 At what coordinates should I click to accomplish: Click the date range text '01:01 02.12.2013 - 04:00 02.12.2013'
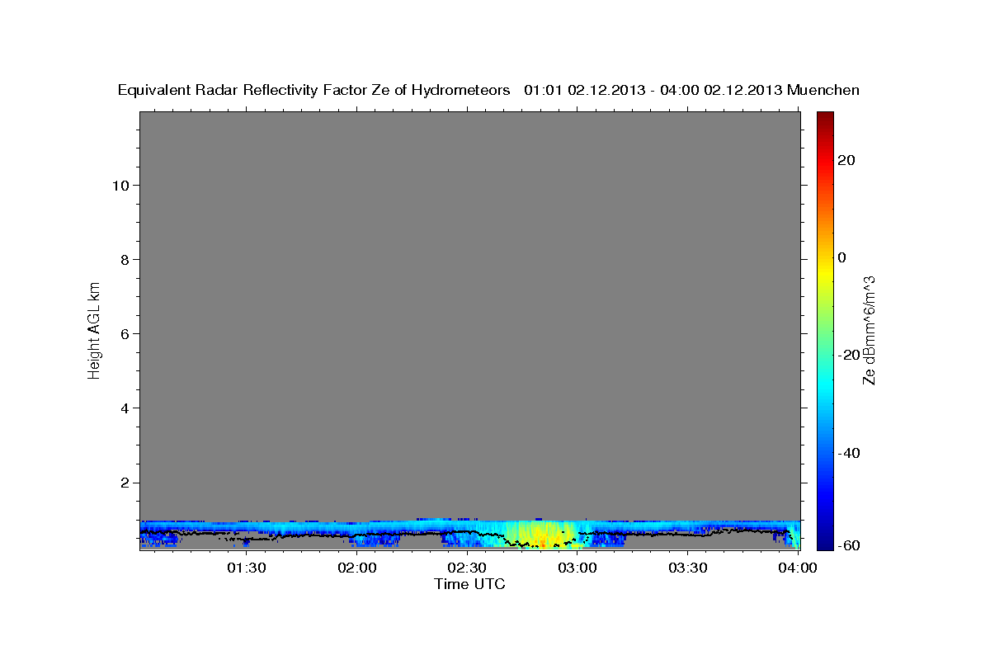tap(653, 91)
